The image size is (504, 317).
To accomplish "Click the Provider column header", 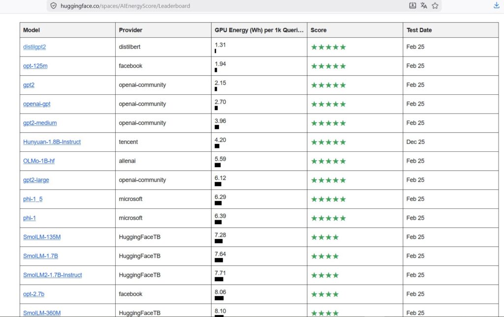I will click(x=163, y=30).
